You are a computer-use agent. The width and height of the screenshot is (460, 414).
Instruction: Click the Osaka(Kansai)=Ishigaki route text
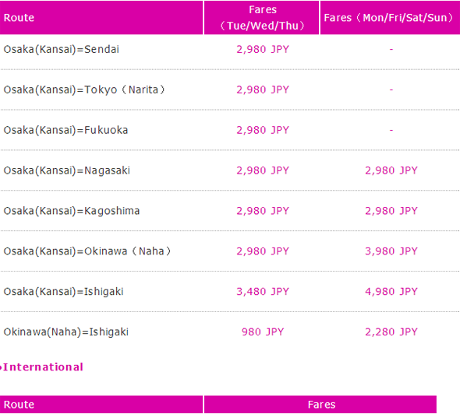[x=63, y=292]
